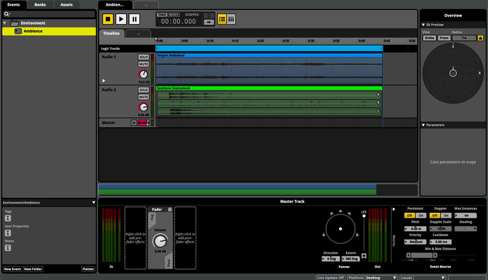Open the Events tab
The image size is (488, 280).
[x=14, y=4]
